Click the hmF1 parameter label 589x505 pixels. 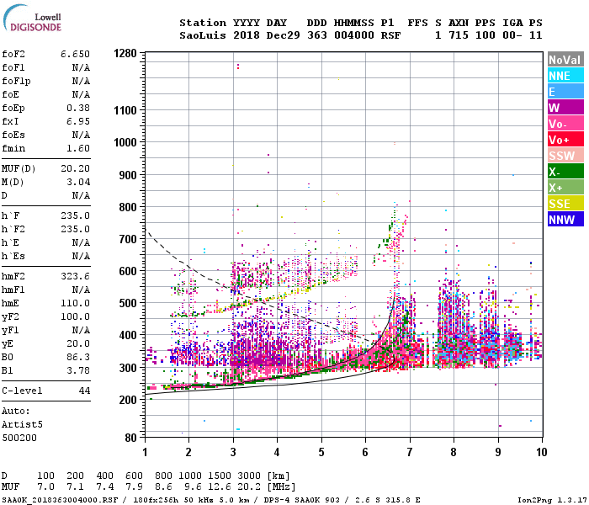(13, 290)
